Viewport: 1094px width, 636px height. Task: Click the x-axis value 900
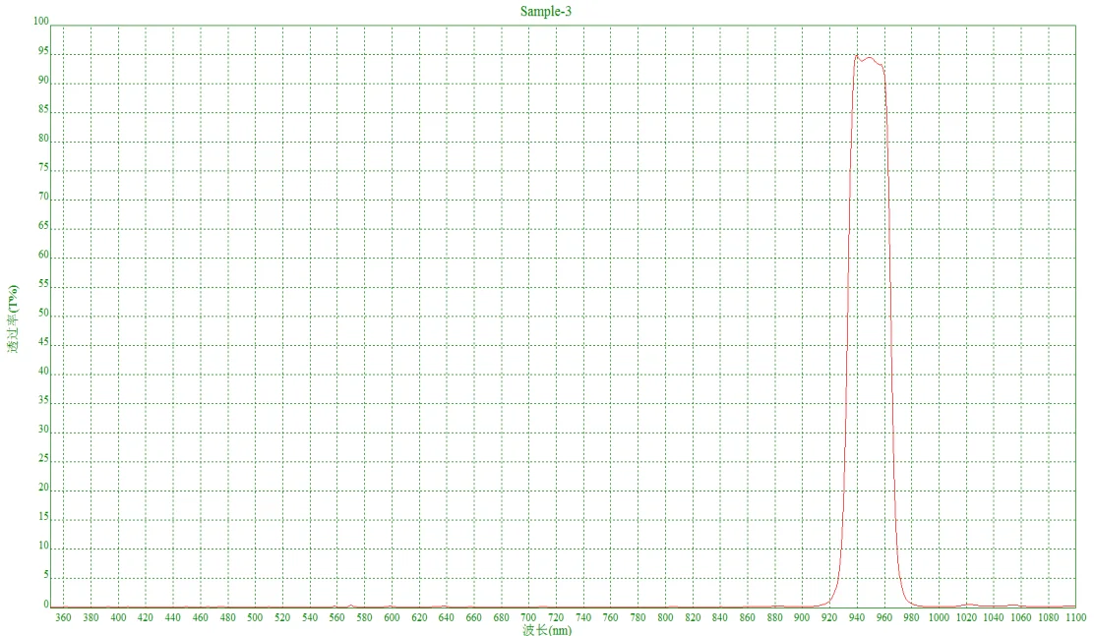802,617
